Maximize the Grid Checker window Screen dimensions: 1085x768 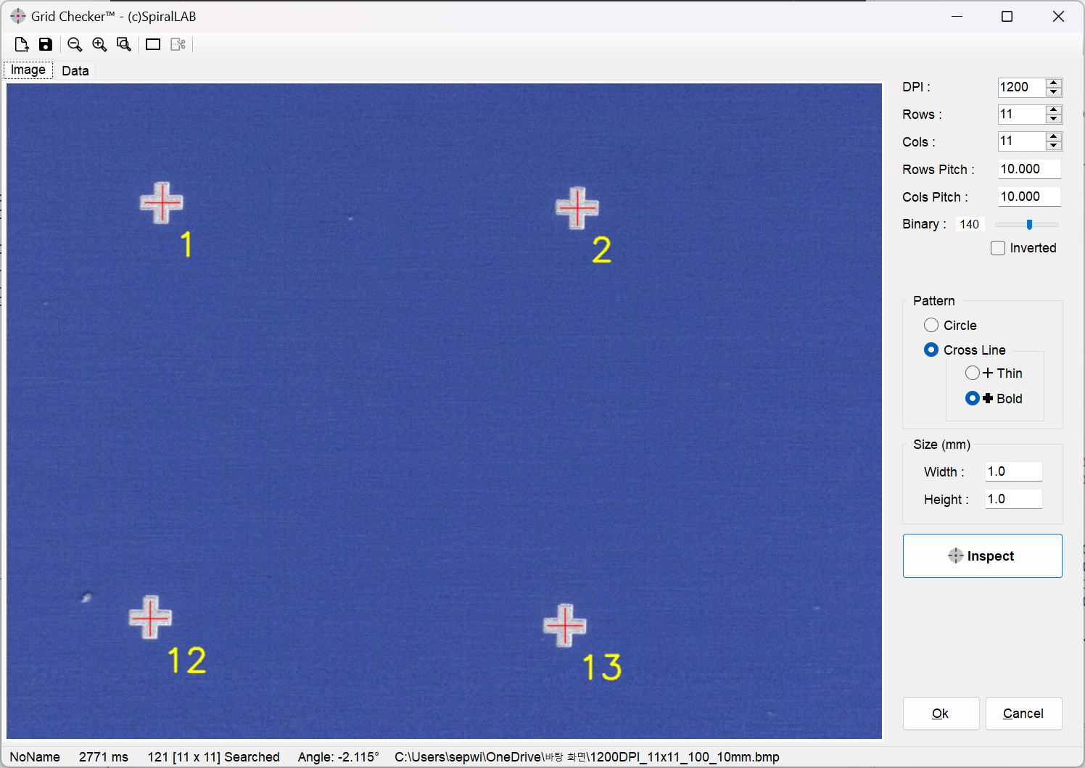1007,16
